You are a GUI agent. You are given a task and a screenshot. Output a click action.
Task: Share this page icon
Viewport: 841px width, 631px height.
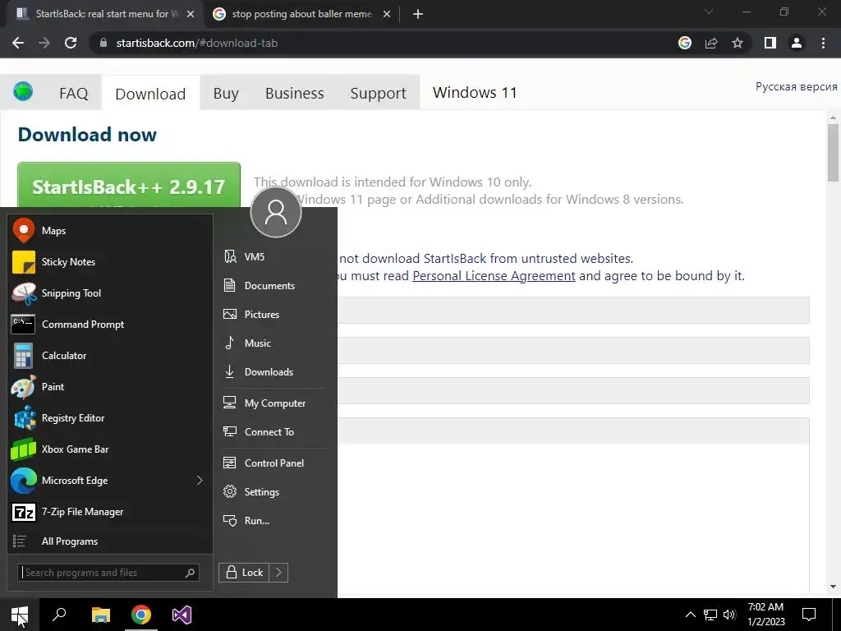click(711, 43)
